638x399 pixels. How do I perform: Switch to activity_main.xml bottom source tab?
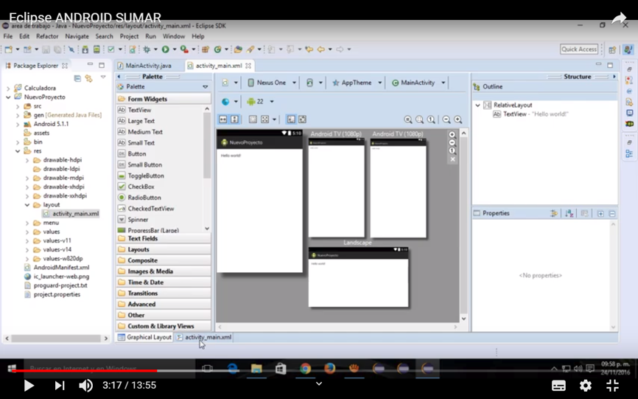pos(204,337)
